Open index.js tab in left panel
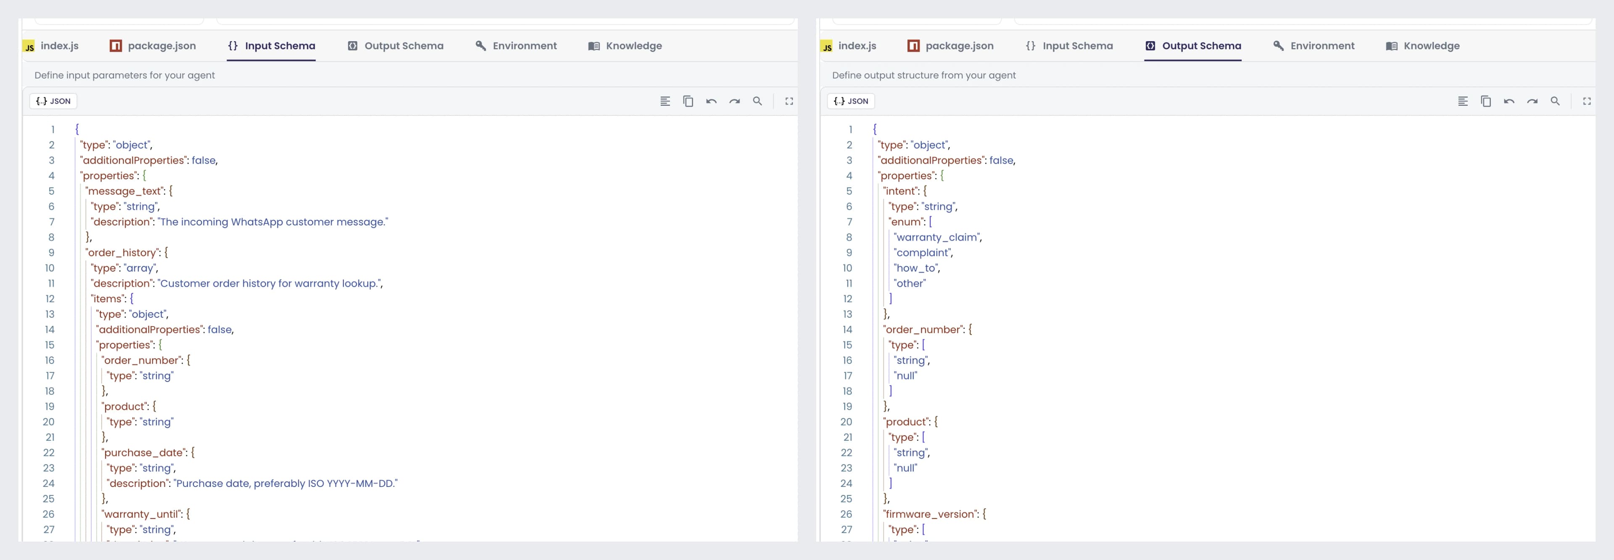The height and width of the screenshot is (560, 1614). click(x=51, y=46)
